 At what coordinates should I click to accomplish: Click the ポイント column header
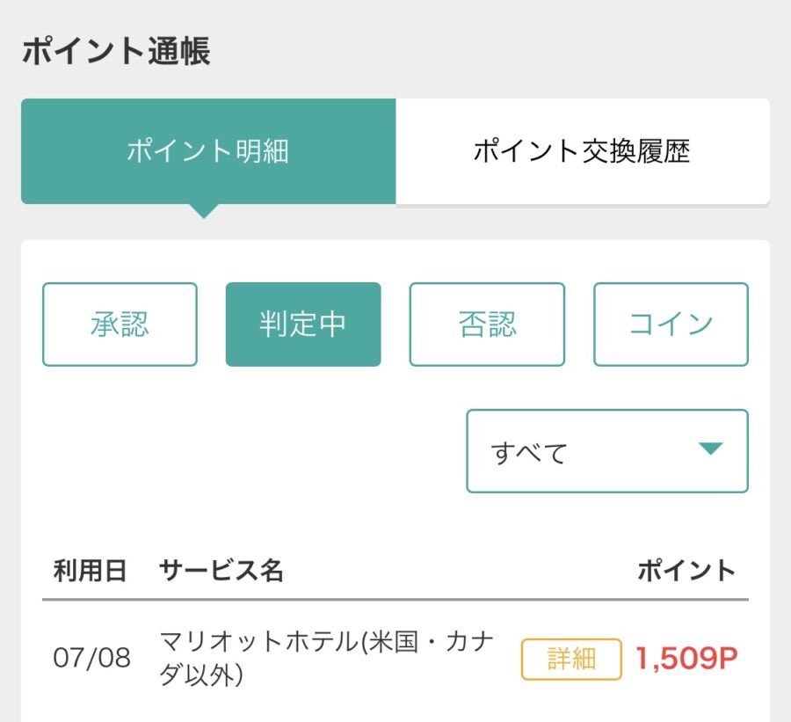686,571
